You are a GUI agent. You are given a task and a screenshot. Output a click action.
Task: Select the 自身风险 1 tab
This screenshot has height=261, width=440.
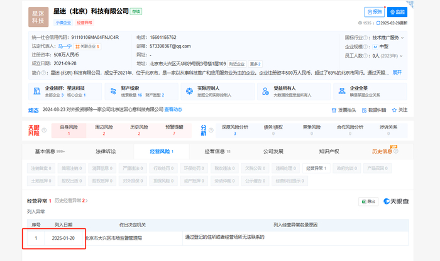69,130
